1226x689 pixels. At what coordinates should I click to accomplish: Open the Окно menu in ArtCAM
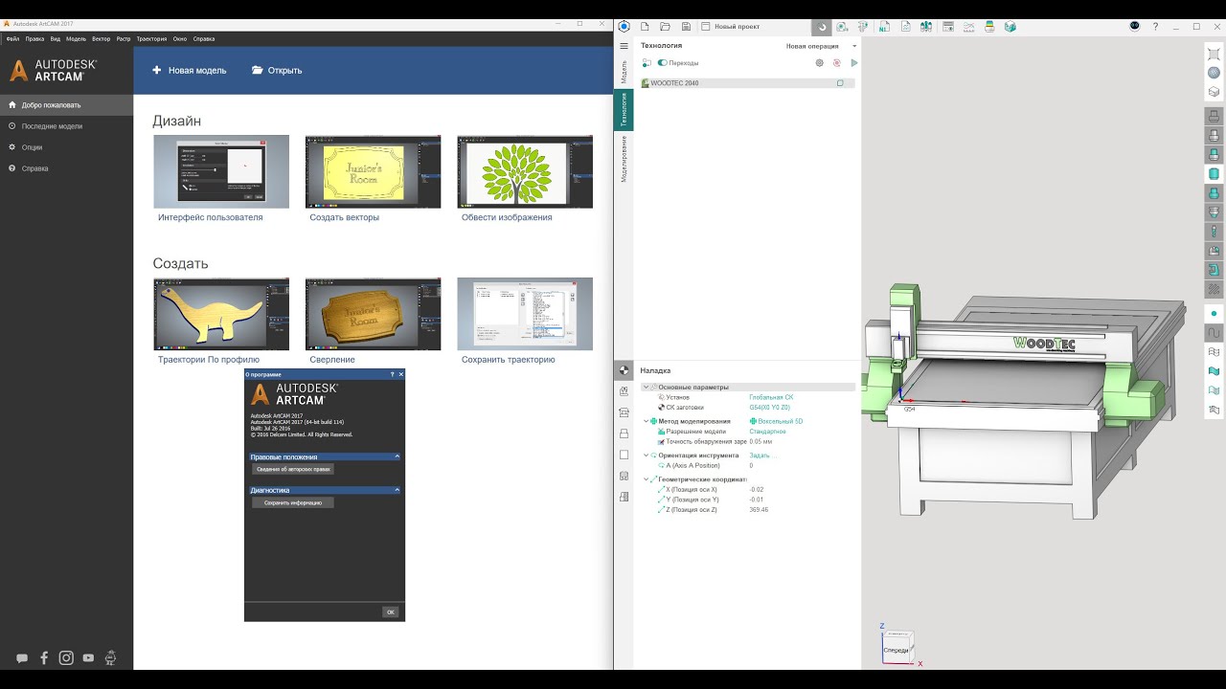click(180, 39)
